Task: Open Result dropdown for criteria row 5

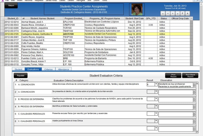Action: tap(156, 114)
